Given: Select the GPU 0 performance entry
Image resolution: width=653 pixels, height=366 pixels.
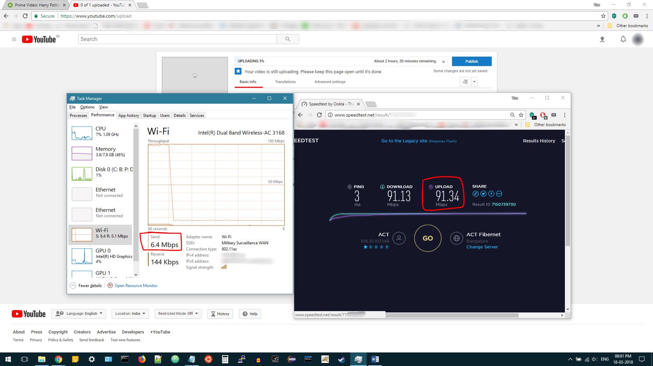Looking at the screenshot, I should [x=101, y=256].
